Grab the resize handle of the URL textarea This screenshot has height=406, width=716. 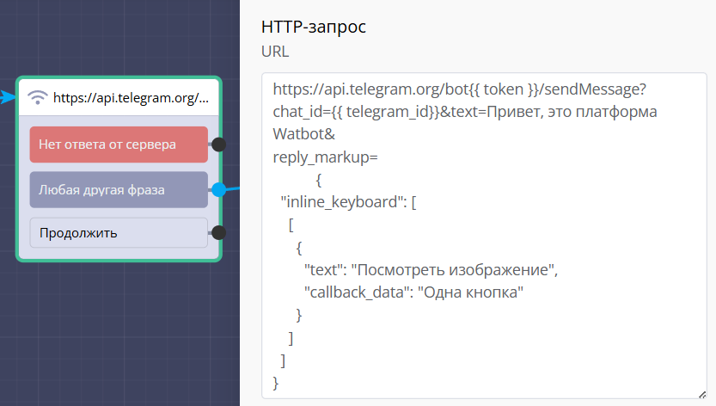tap(701, 393)
